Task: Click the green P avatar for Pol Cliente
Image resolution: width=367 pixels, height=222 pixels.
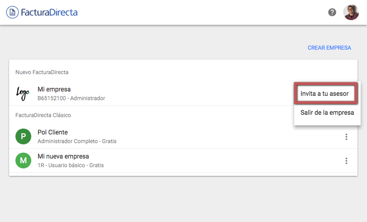Action: click(23, 136)
